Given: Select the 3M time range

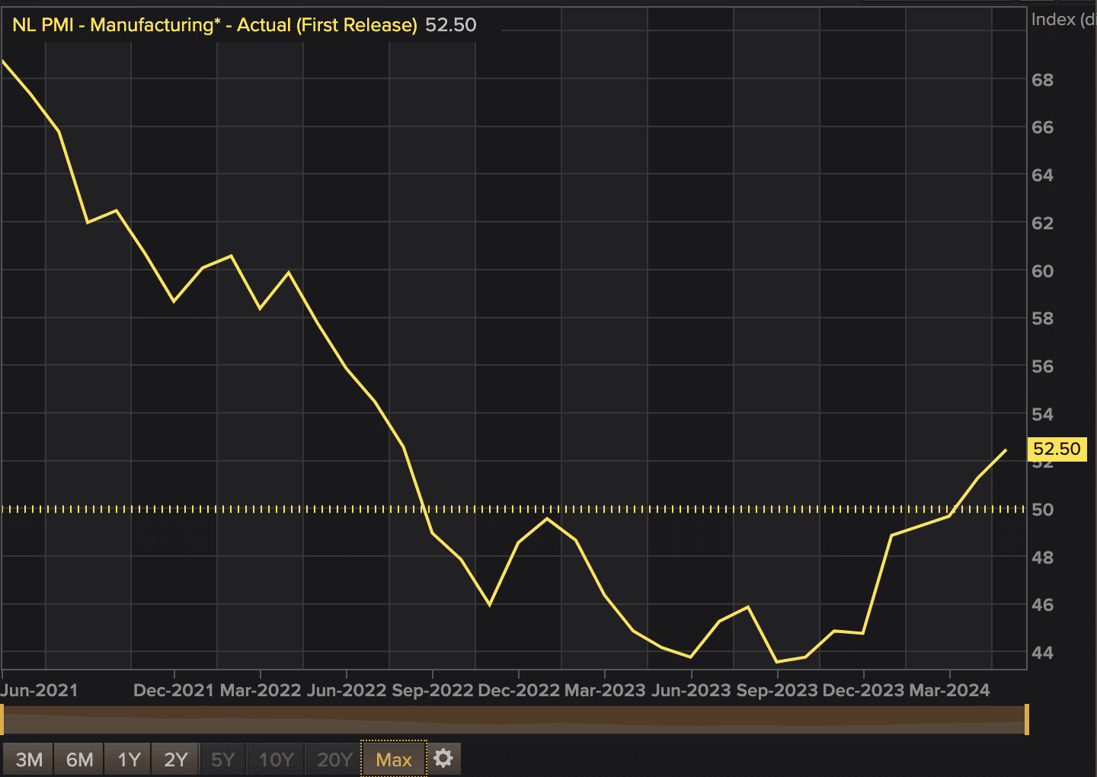Looking at the screenshot, I should point(29,759).
